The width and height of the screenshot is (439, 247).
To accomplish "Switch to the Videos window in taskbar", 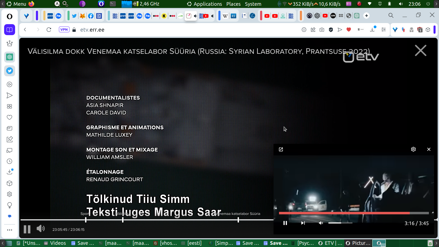I will (55, 243).
